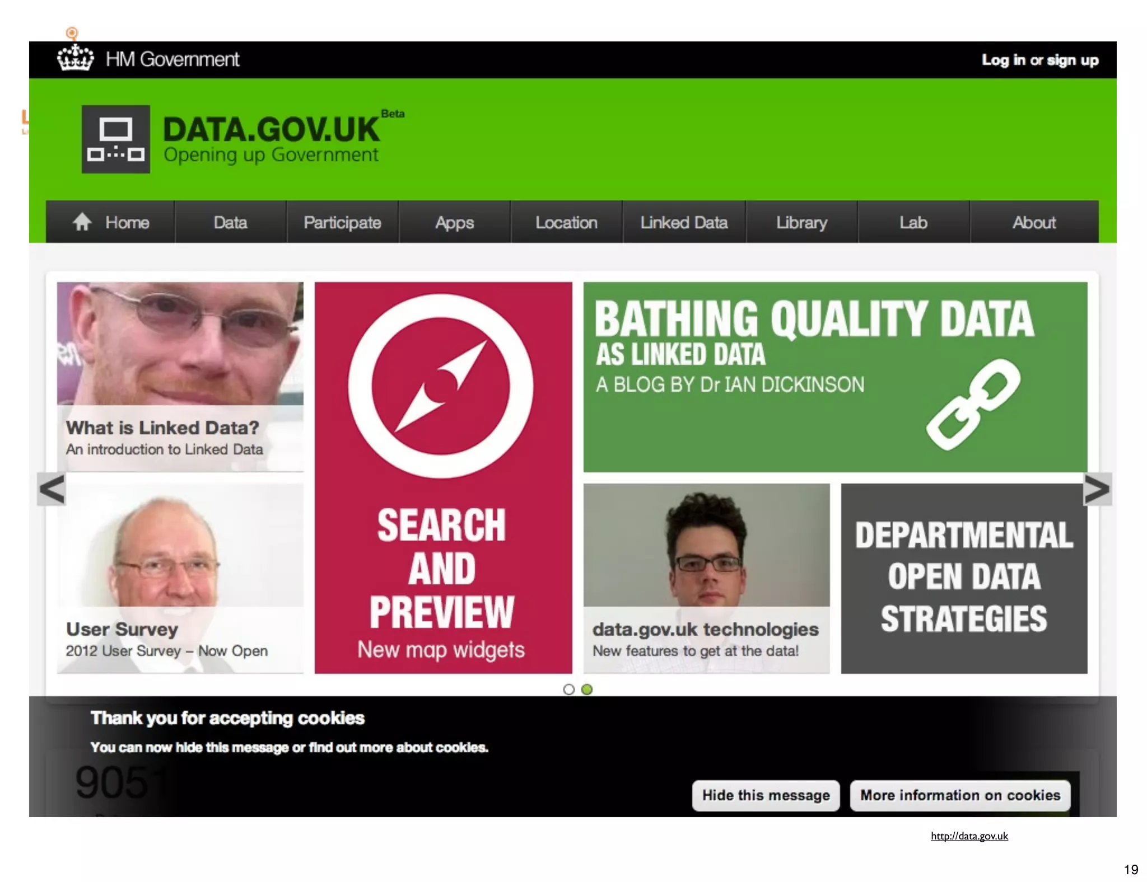Viewport: 1147px width, 882px height.
Task: Go to previous carousel slide arrow
Action: coord(52,489)
